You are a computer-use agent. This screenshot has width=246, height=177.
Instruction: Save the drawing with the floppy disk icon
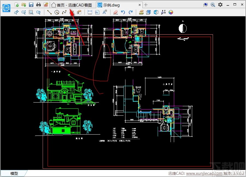click(31, 5)
